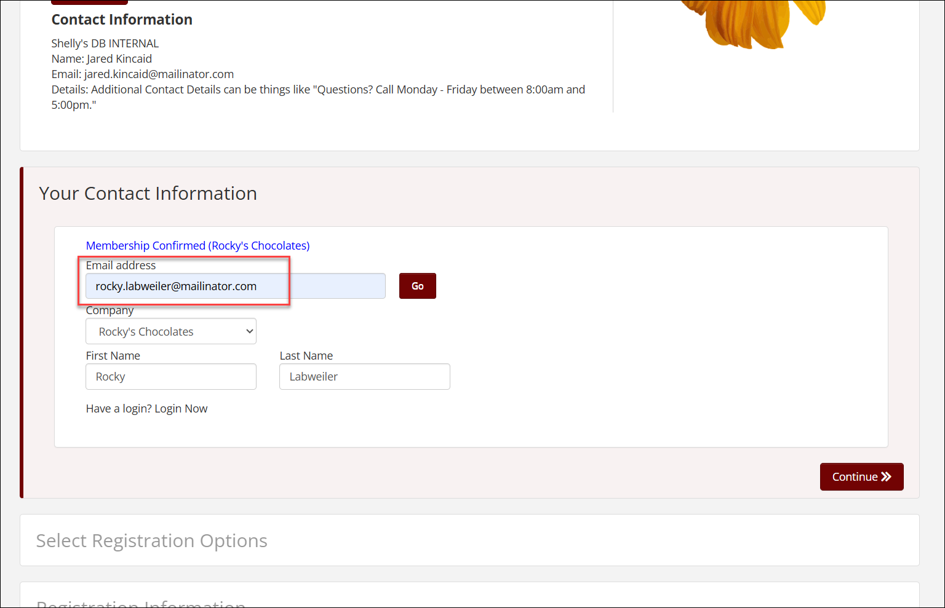Expand the Select Registration Options section
The height and width of the screenshot is (608, 945).
(151, 540)
